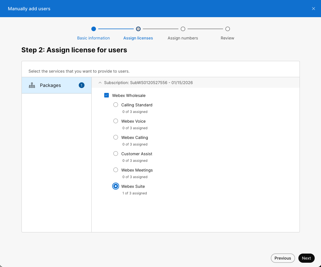The image size is (321, 267).
Task: Click the Assign licenses step indicator circle
Action: click(x=138, y=29)
